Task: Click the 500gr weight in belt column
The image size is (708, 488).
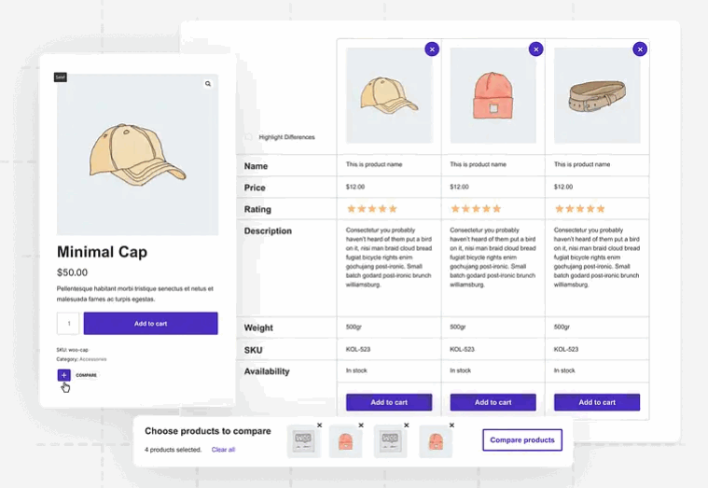Action: pyautogui.click(x=562, y=327)
